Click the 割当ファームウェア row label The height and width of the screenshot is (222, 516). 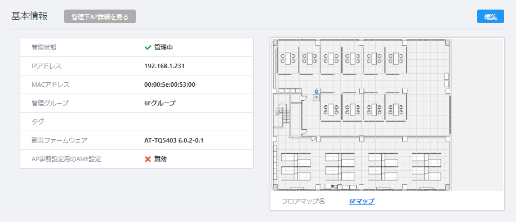pyautogui.click(x=60, y=140)
